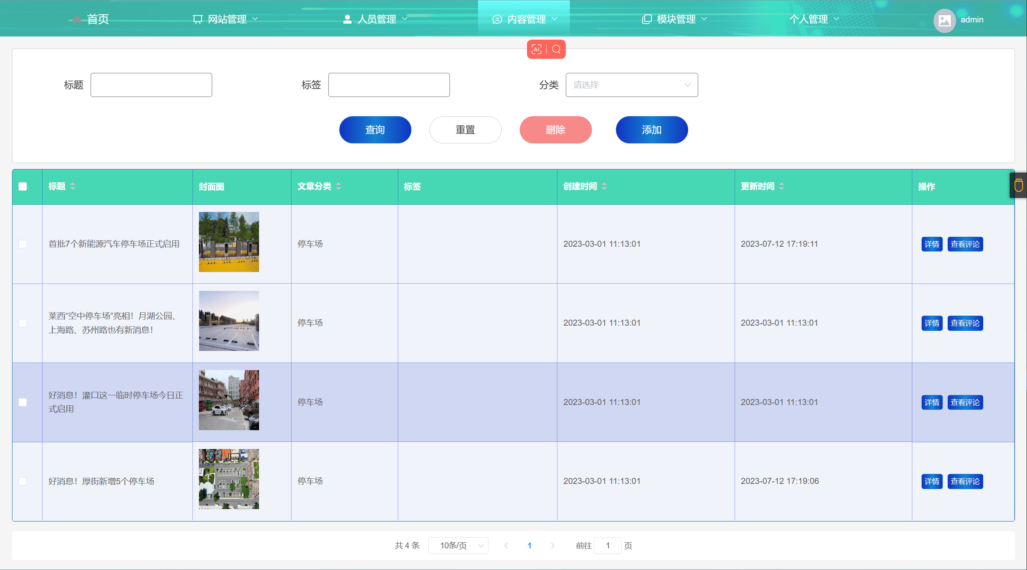Open the 分类 请选择 dropdown

(632, 85)
